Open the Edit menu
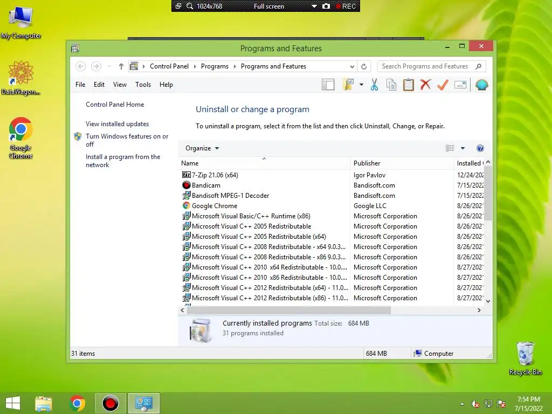Image resolution: width=552 pixels, height=414 pixels. pos(99,85)
